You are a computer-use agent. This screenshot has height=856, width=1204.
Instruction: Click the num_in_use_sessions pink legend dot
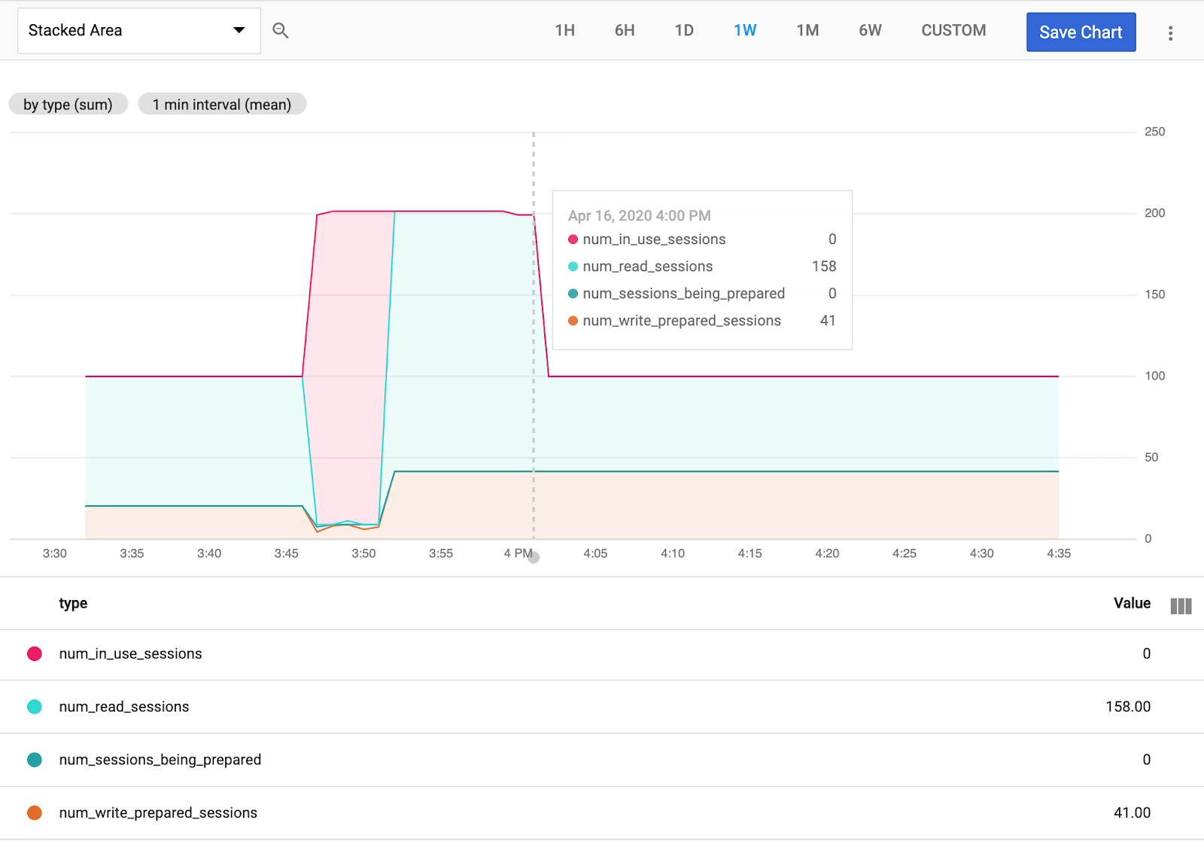coord(34,653)
